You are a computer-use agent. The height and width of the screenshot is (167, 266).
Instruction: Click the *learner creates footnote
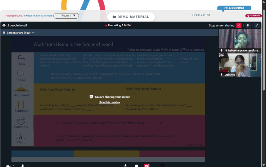click(x=194, y=145)
